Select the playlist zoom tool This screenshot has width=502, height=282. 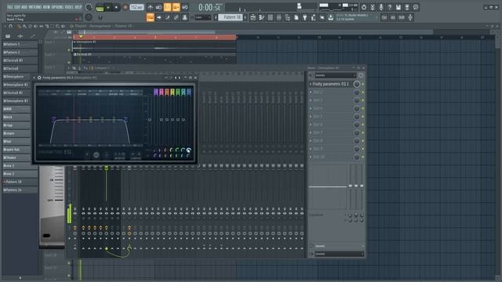[x=57, y=26]
